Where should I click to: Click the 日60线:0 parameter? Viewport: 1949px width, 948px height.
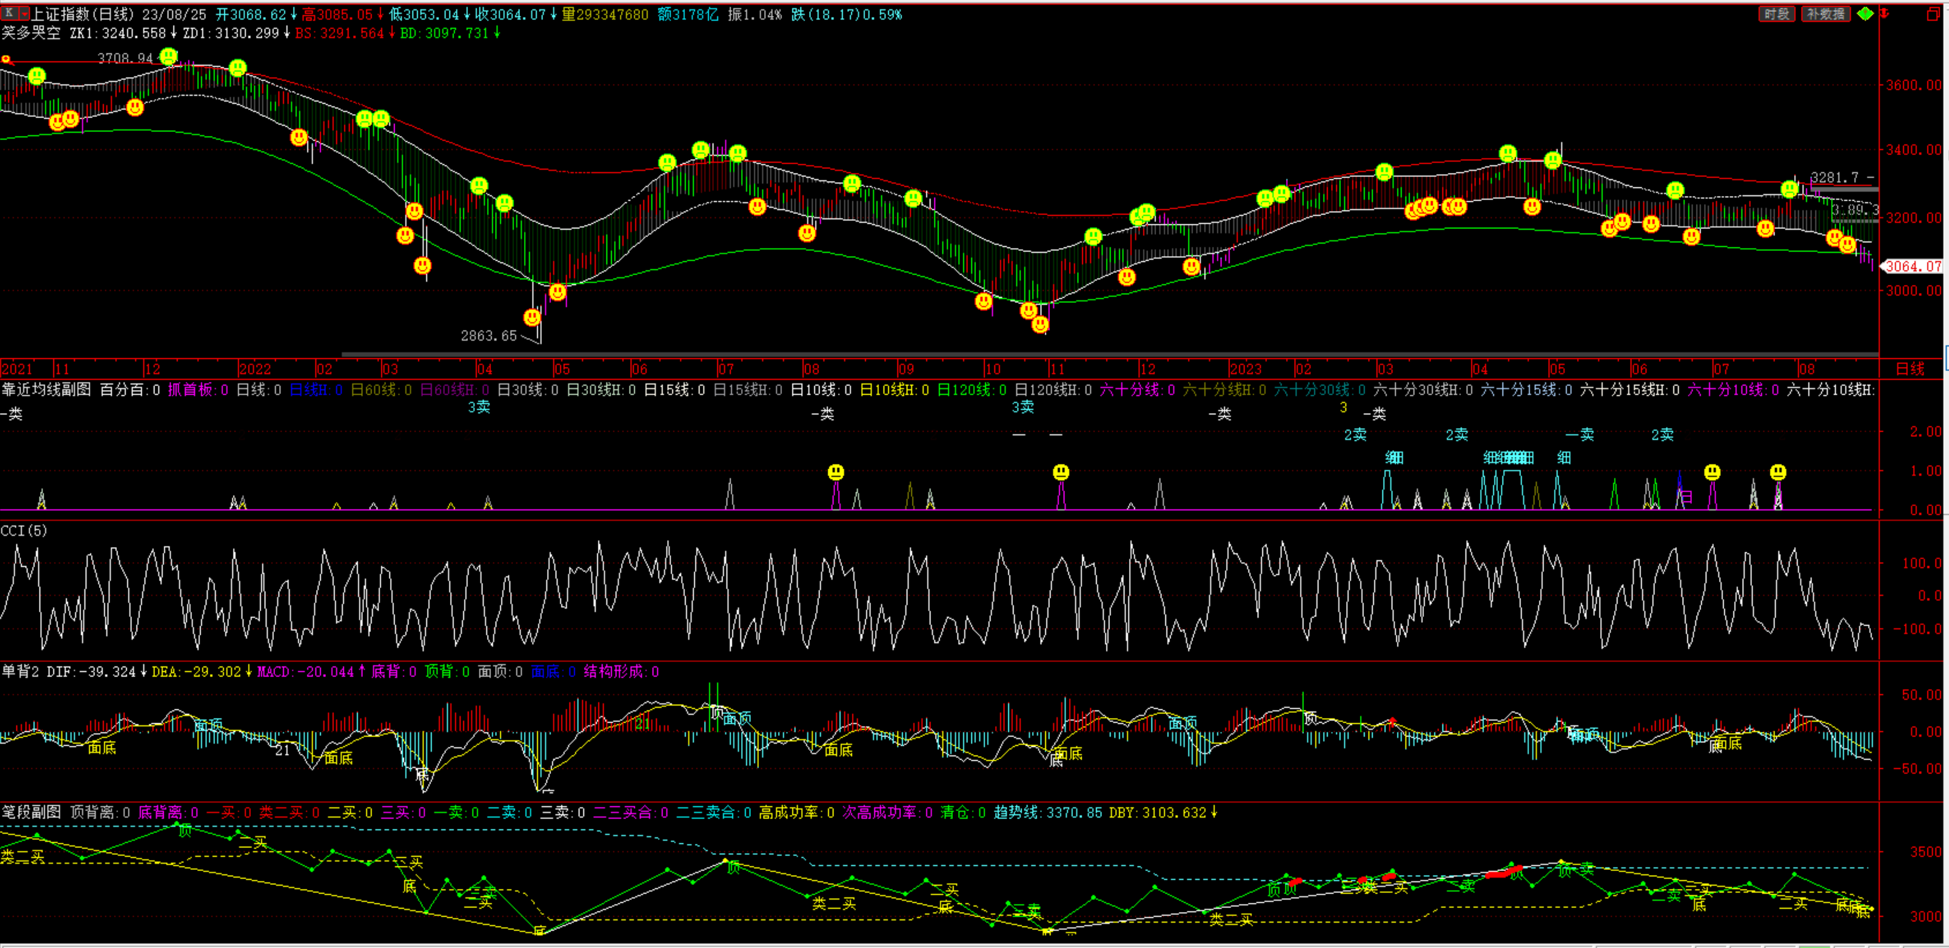[381, 390]
